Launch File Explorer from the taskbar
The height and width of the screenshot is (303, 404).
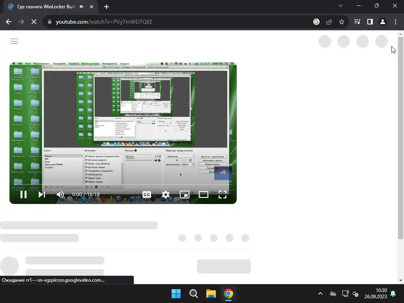point(211,294)
